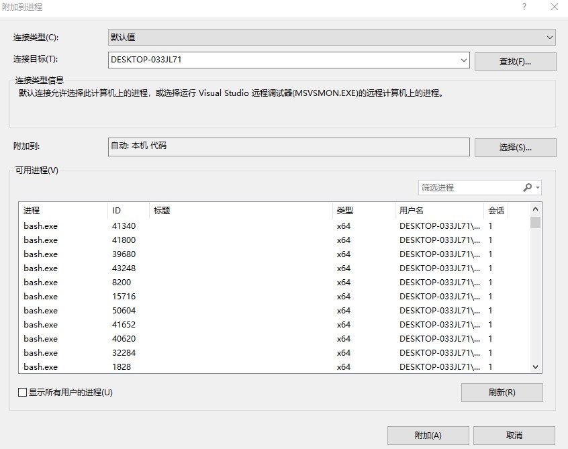
Task: Sort process list by ID column
Action: click(128, 211)
